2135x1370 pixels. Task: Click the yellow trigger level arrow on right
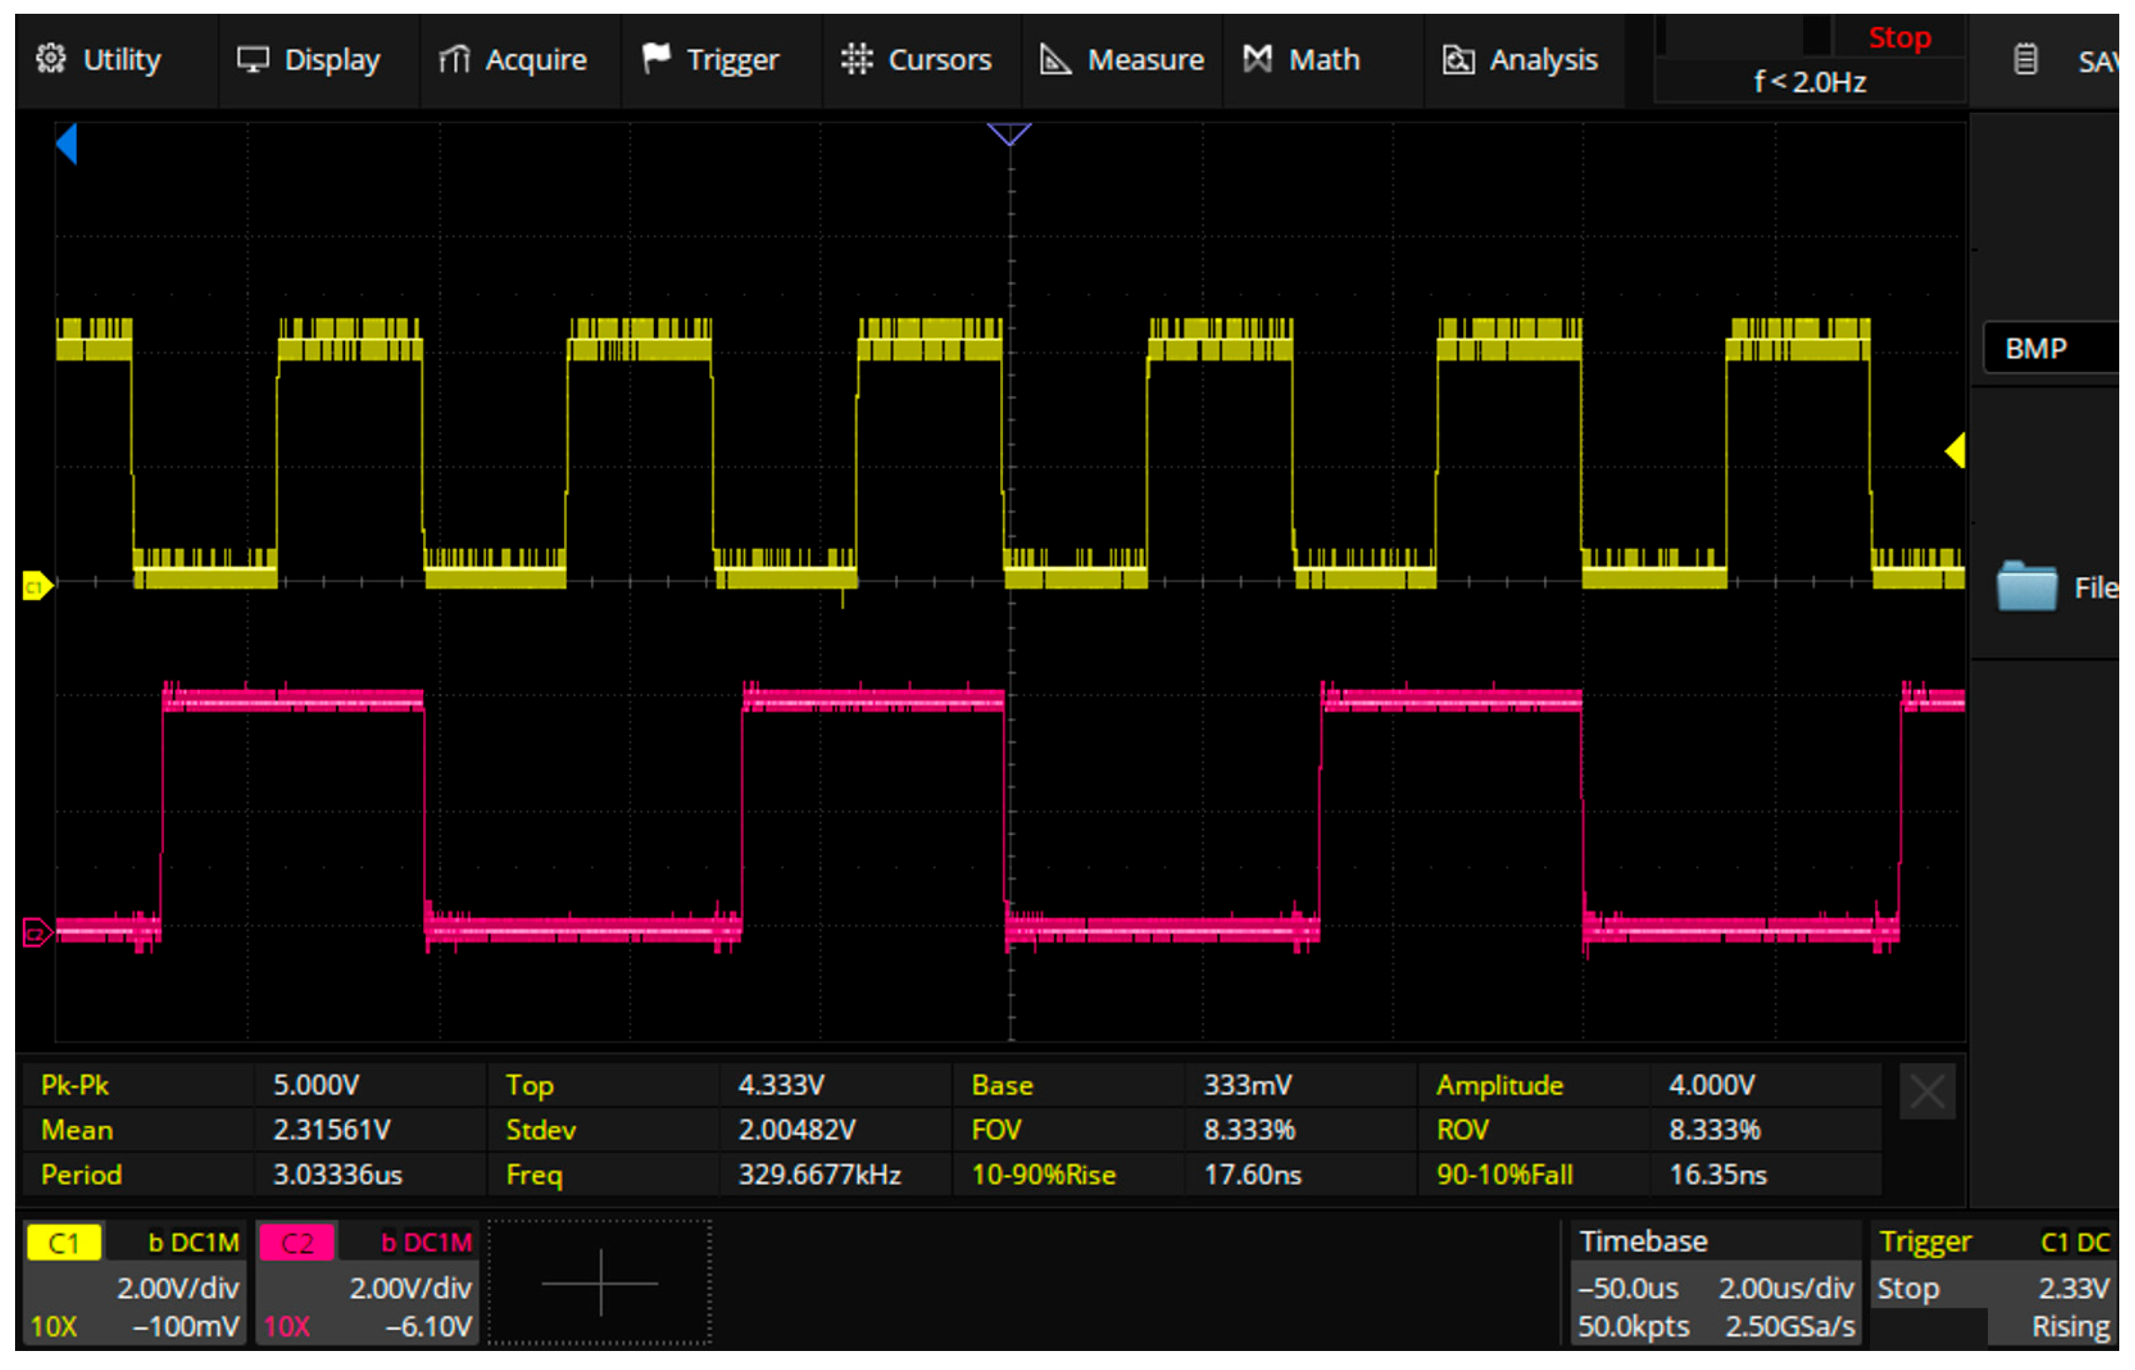1955,451
